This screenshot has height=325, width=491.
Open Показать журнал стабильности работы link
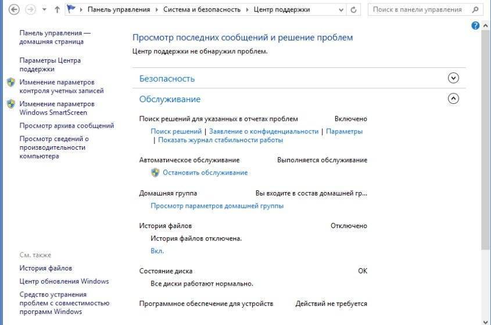pyautogui.click(x=220, y=140)
